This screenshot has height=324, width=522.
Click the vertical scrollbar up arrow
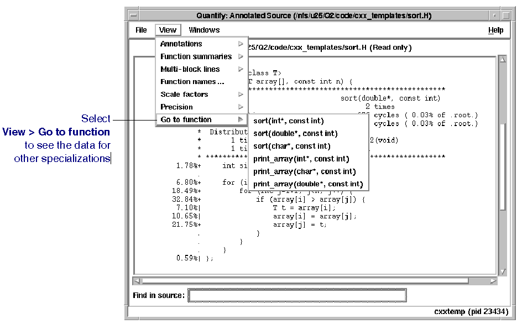tap(503, 59)
